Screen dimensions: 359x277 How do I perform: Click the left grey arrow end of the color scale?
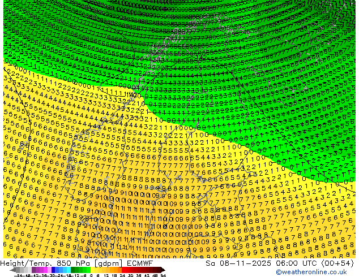tap(13, 270)
